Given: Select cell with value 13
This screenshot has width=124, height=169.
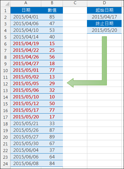Looking at the screenshot, I should [x=52, y=77].
